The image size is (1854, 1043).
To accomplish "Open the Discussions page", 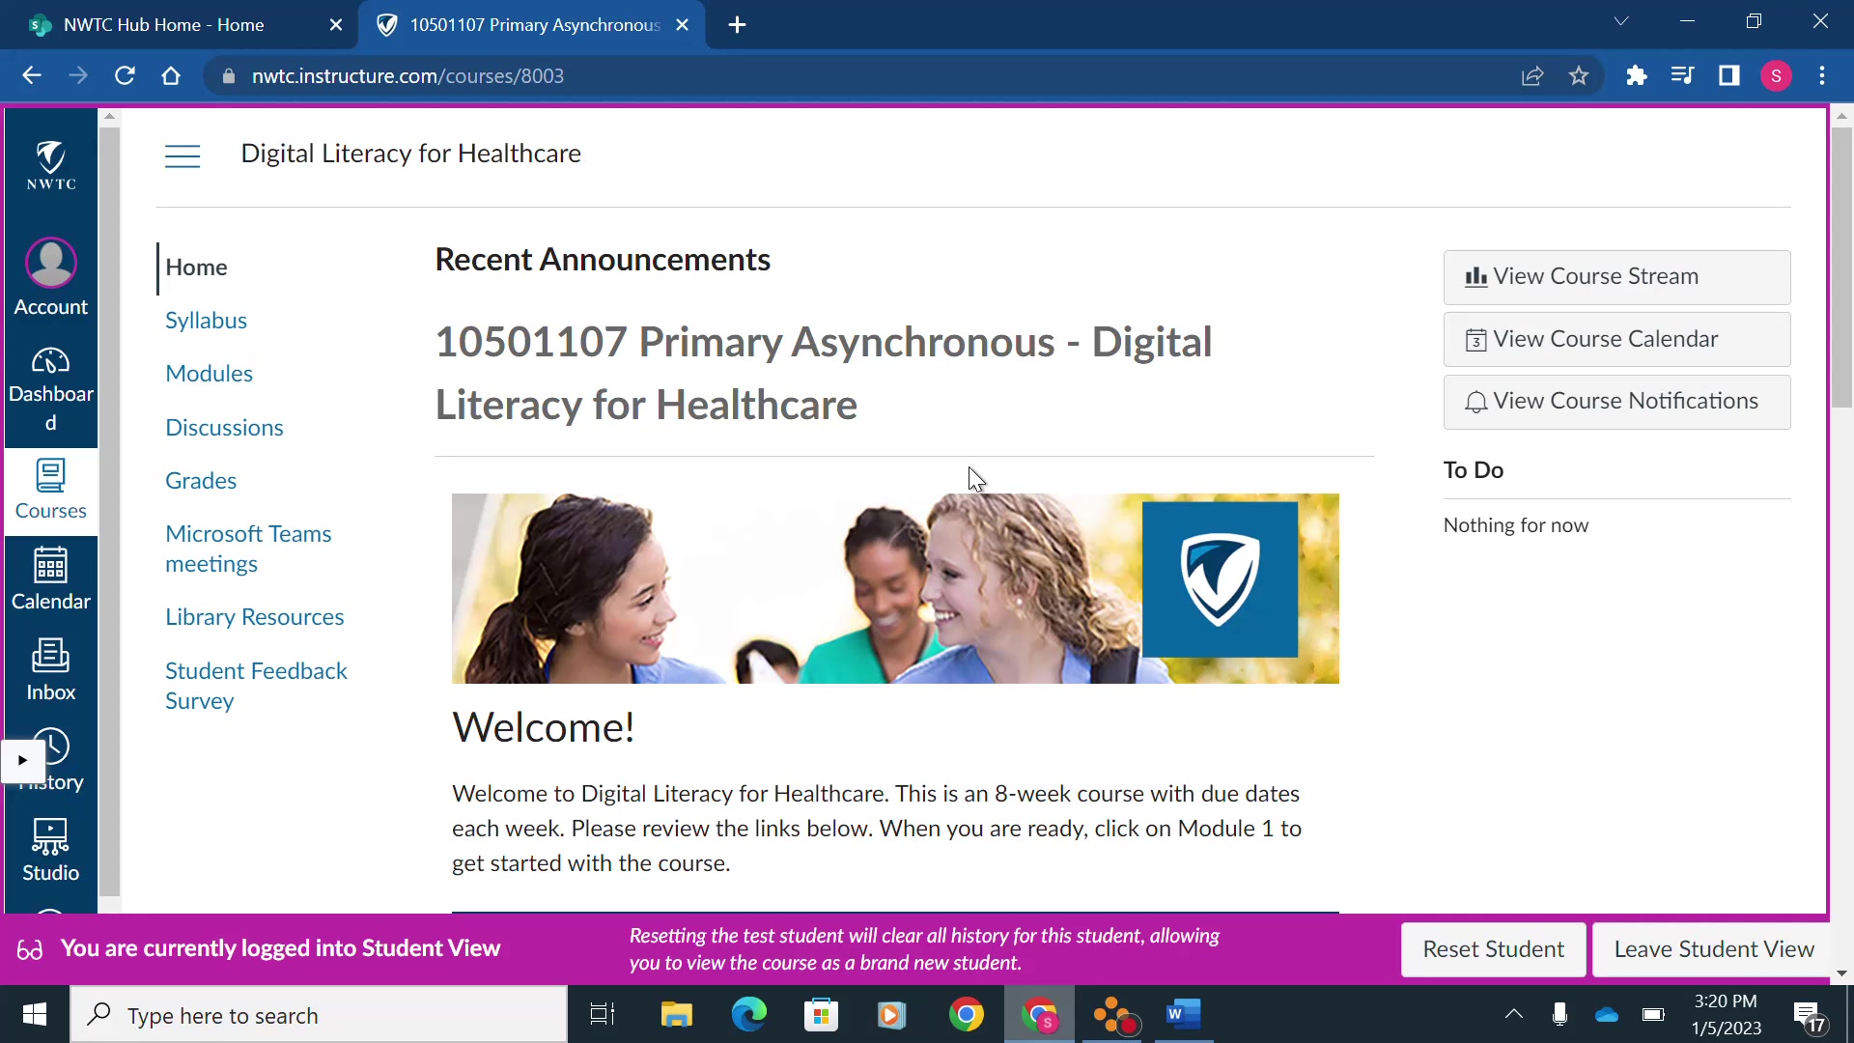I will pyautogui.click(x=224, y=428).
